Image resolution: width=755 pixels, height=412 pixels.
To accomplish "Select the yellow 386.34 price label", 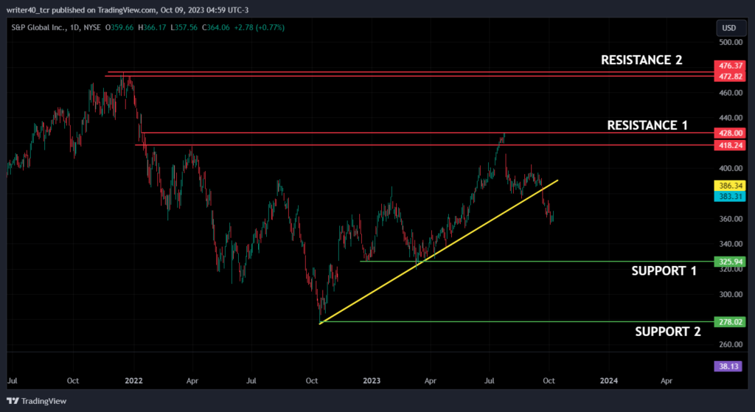I will pyautogui.click(x=730, y=185).
